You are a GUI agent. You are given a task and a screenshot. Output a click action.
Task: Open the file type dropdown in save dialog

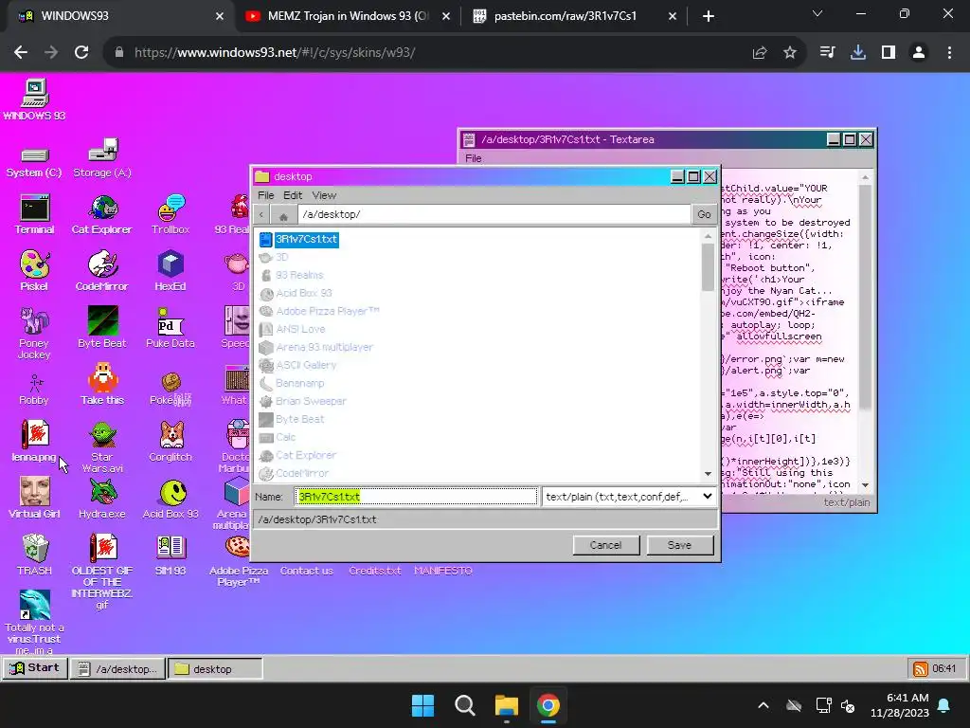click(629, 497)
